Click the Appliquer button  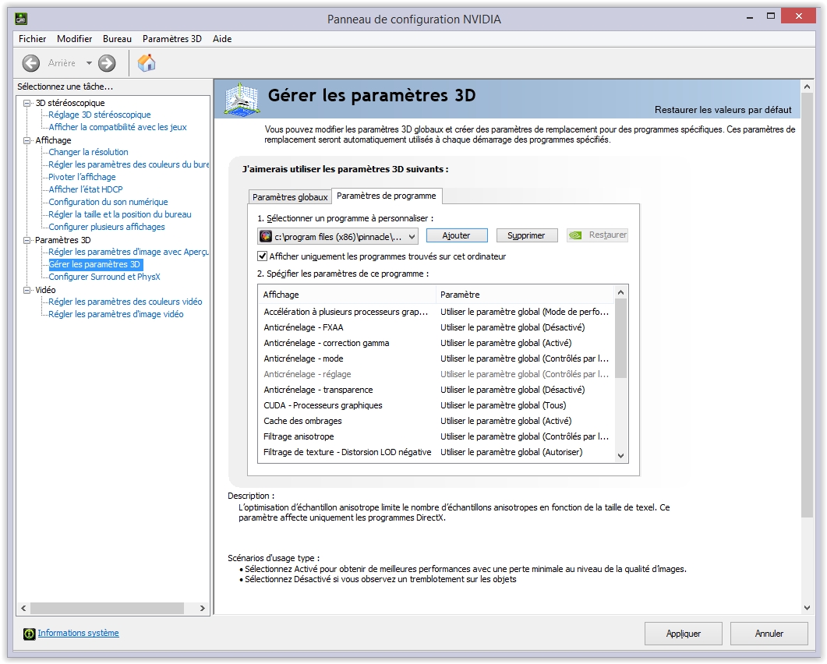click(683, 634)
